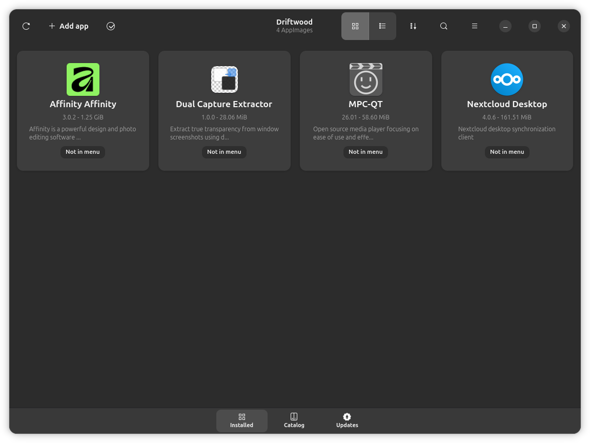
Task: Open the main hamburger menu
Action: tap(474, 26)
